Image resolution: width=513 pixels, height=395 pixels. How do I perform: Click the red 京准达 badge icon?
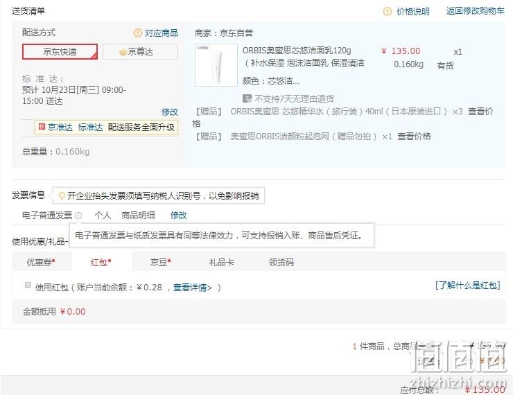(42, 127)
